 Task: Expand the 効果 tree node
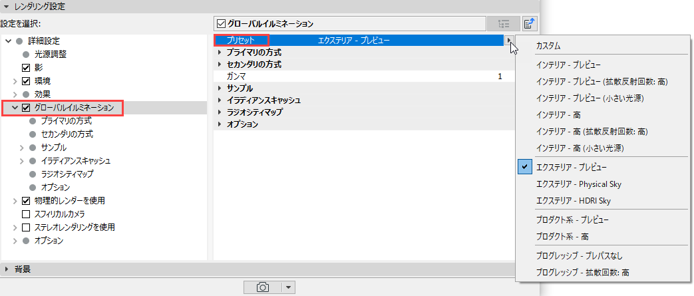click(x=15, y=94)
